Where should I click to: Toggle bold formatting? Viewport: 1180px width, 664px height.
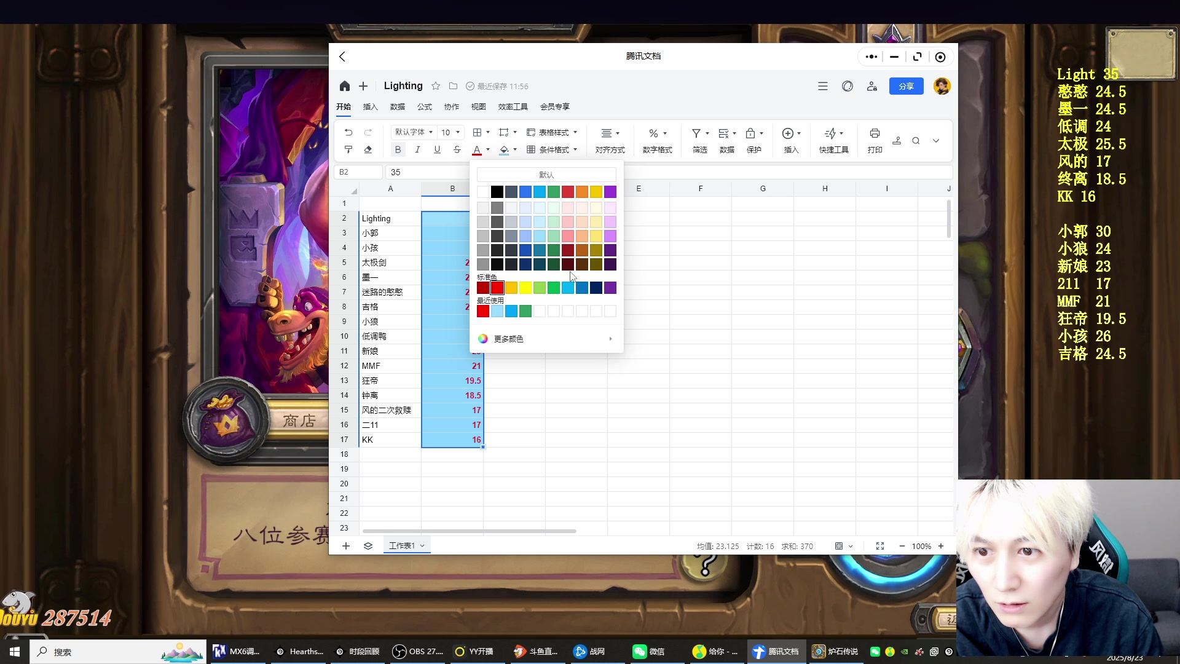click(398, 149)
